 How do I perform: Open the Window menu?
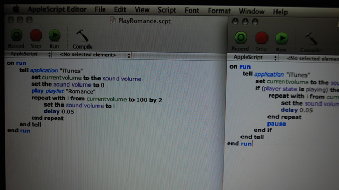pyautogui.click(x=252, y=11)
